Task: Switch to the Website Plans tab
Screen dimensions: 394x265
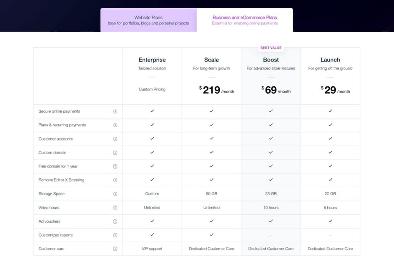Action: tap(148, 20)
